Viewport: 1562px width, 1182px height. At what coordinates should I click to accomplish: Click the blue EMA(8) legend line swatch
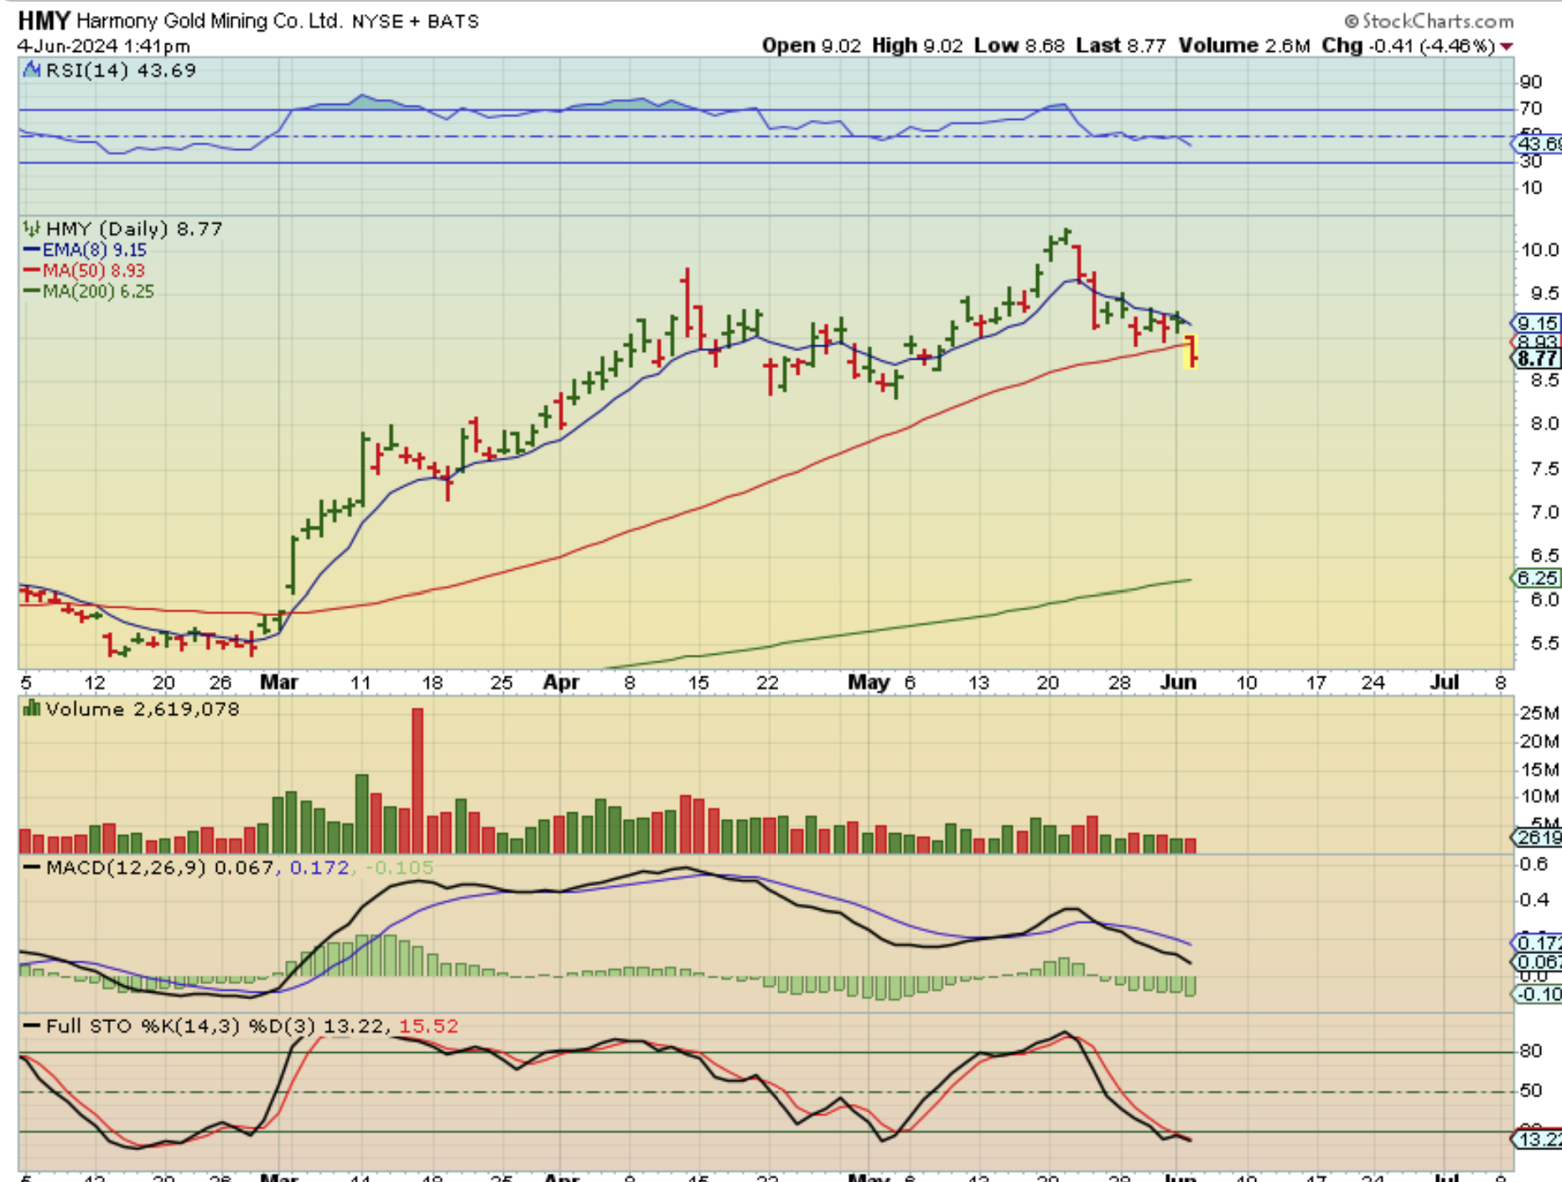pos(32,250)
